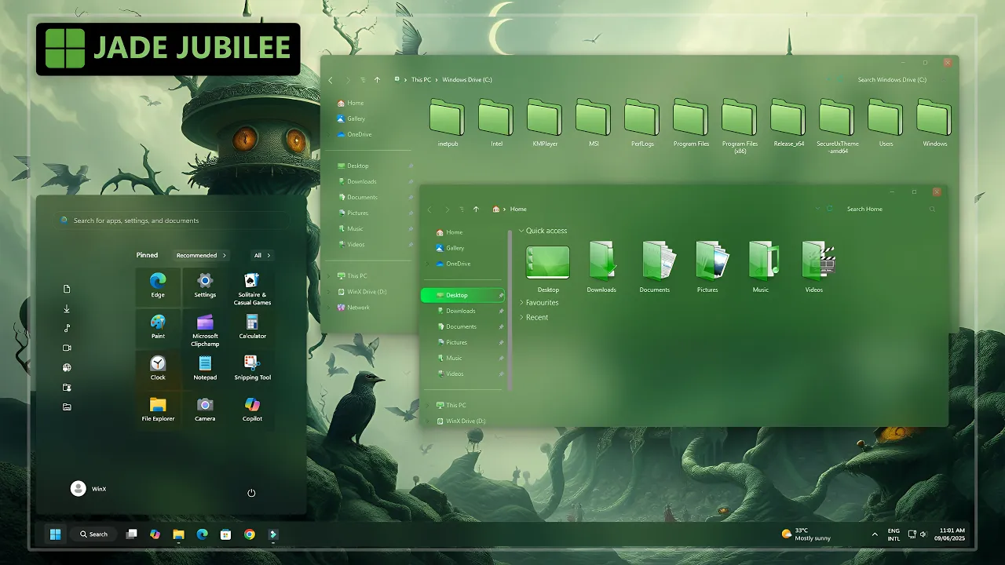Click the Back arrow in Windows Drive window
The width and height of the screenshot is (1005, 565).
(x=331, y=80)
